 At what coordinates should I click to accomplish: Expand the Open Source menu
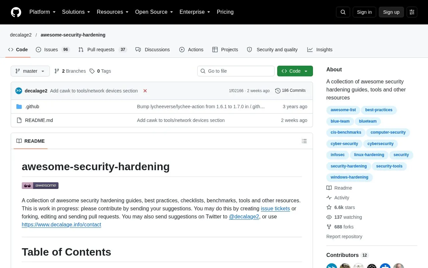point(154,12)
